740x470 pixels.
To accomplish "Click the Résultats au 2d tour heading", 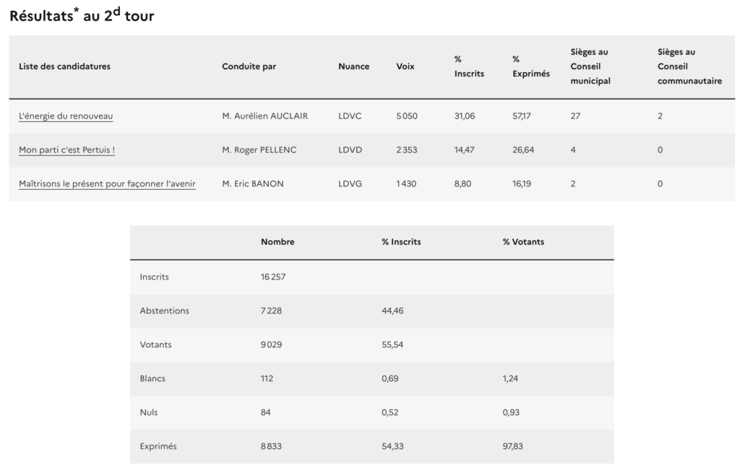I will (82, 15).
